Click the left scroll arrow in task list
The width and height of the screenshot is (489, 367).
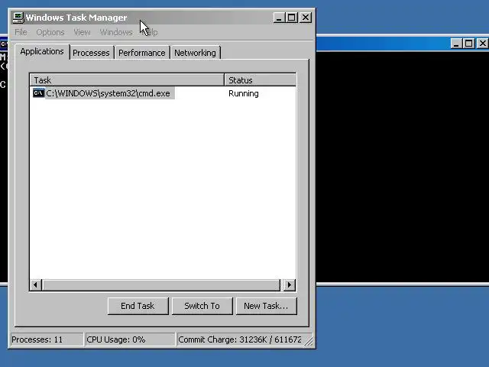(x=35, y=284)
